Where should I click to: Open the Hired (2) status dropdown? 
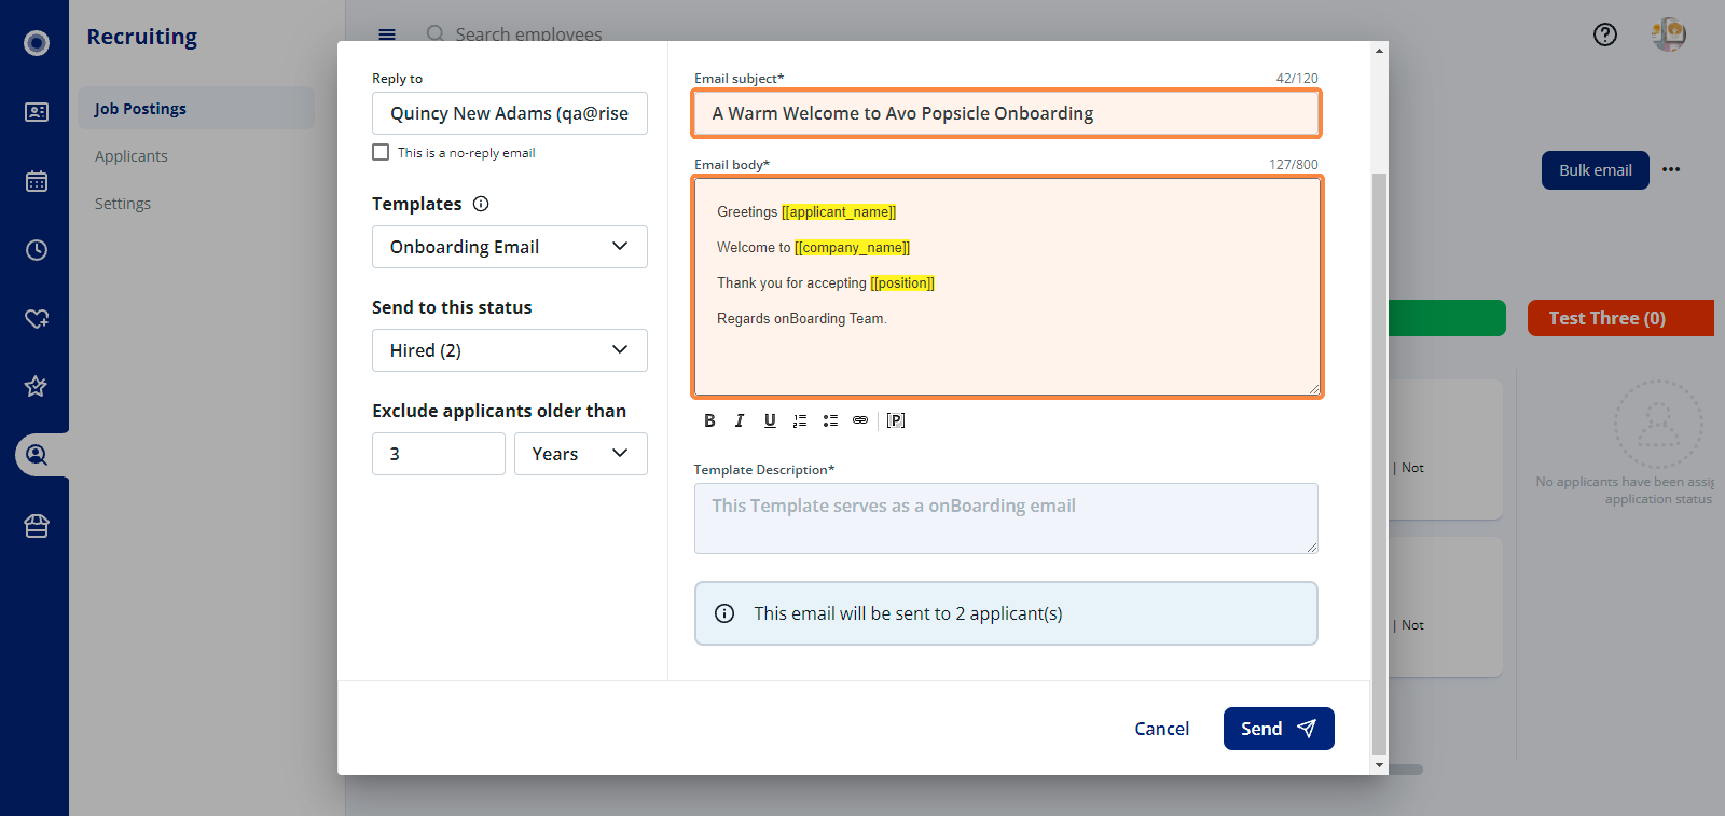click(x=509, y=350)
